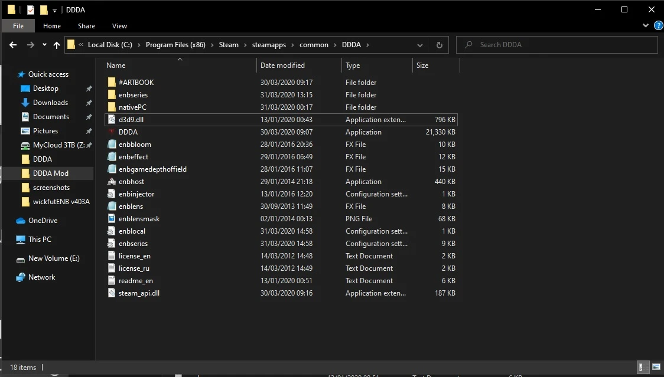Viewport: 664px width, 377px height.
Task: Click the Search DDDA field
Action: [557, 45]
